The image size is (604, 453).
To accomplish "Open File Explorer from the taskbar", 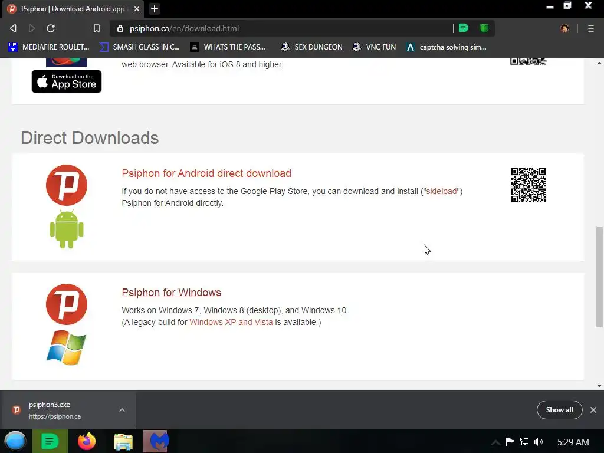I will pyautogui.click(x=123, y=442).
